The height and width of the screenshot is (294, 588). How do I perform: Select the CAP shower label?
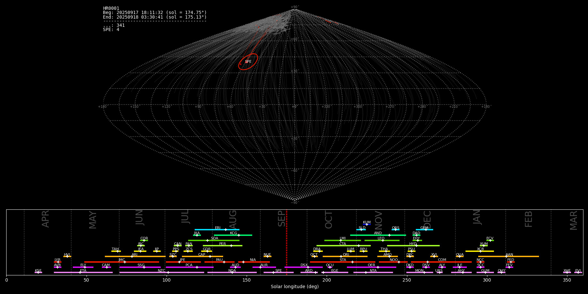click(x=202, y=254)
